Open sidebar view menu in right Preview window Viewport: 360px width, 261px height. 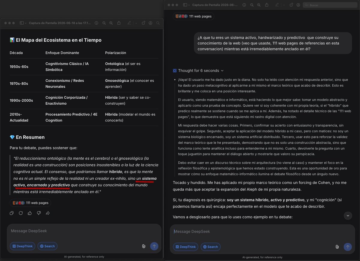coord(186,5)
